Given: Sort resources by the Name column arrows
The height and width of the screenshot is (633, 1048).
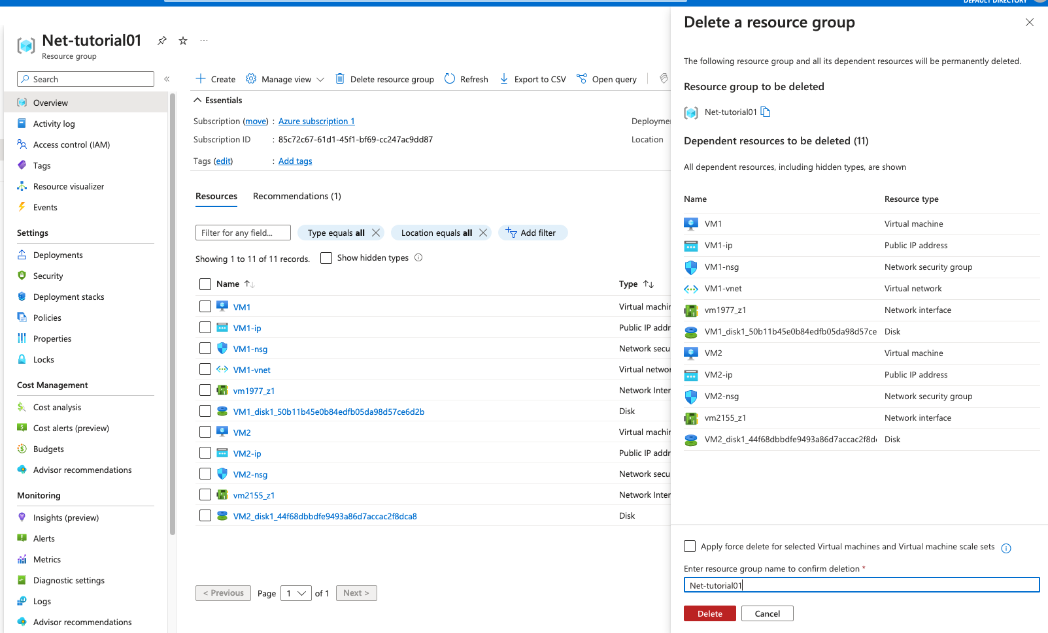Looking at the screenshot, I should [249, 284].
